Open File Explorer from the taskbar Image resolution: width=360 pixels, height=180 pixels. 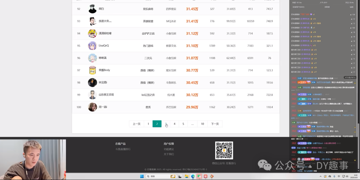187,176
